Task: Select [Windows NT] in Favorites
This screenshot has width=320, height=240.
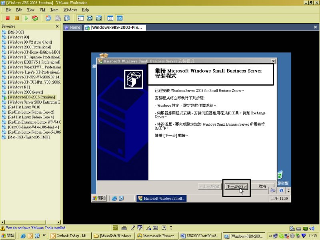Action: click(x=19, y=87)
